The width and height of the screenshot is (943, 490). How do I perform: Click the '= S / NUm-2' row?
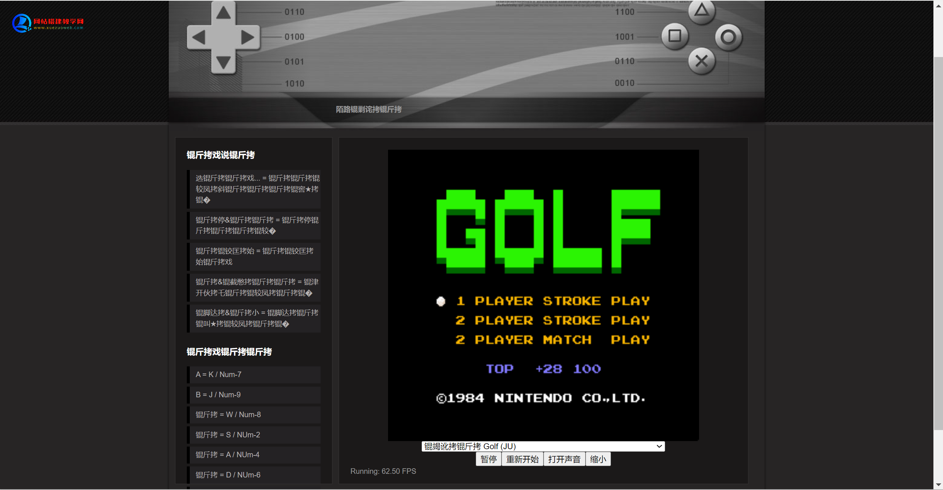tap(254, 435)
